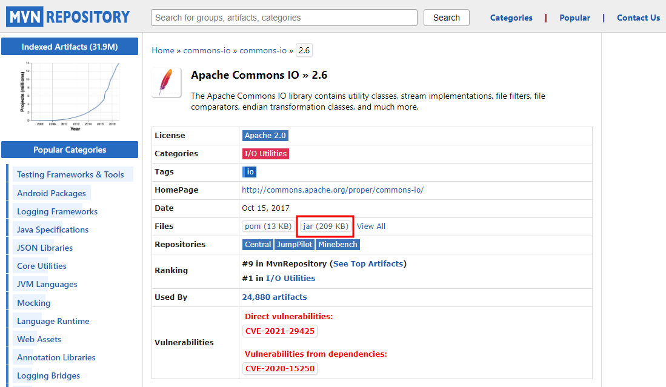666x387 pixels.
Task: Download the jar (209 KB) file
Action: pyautogui.click(x=325, y=226)
